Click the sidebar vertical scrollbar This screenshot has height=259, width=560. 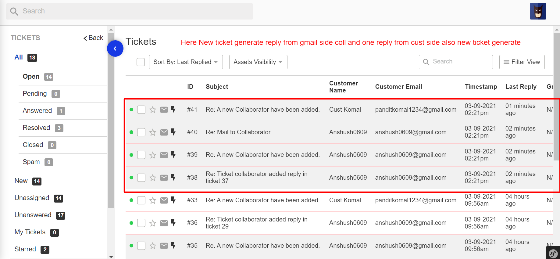point(111,121)
